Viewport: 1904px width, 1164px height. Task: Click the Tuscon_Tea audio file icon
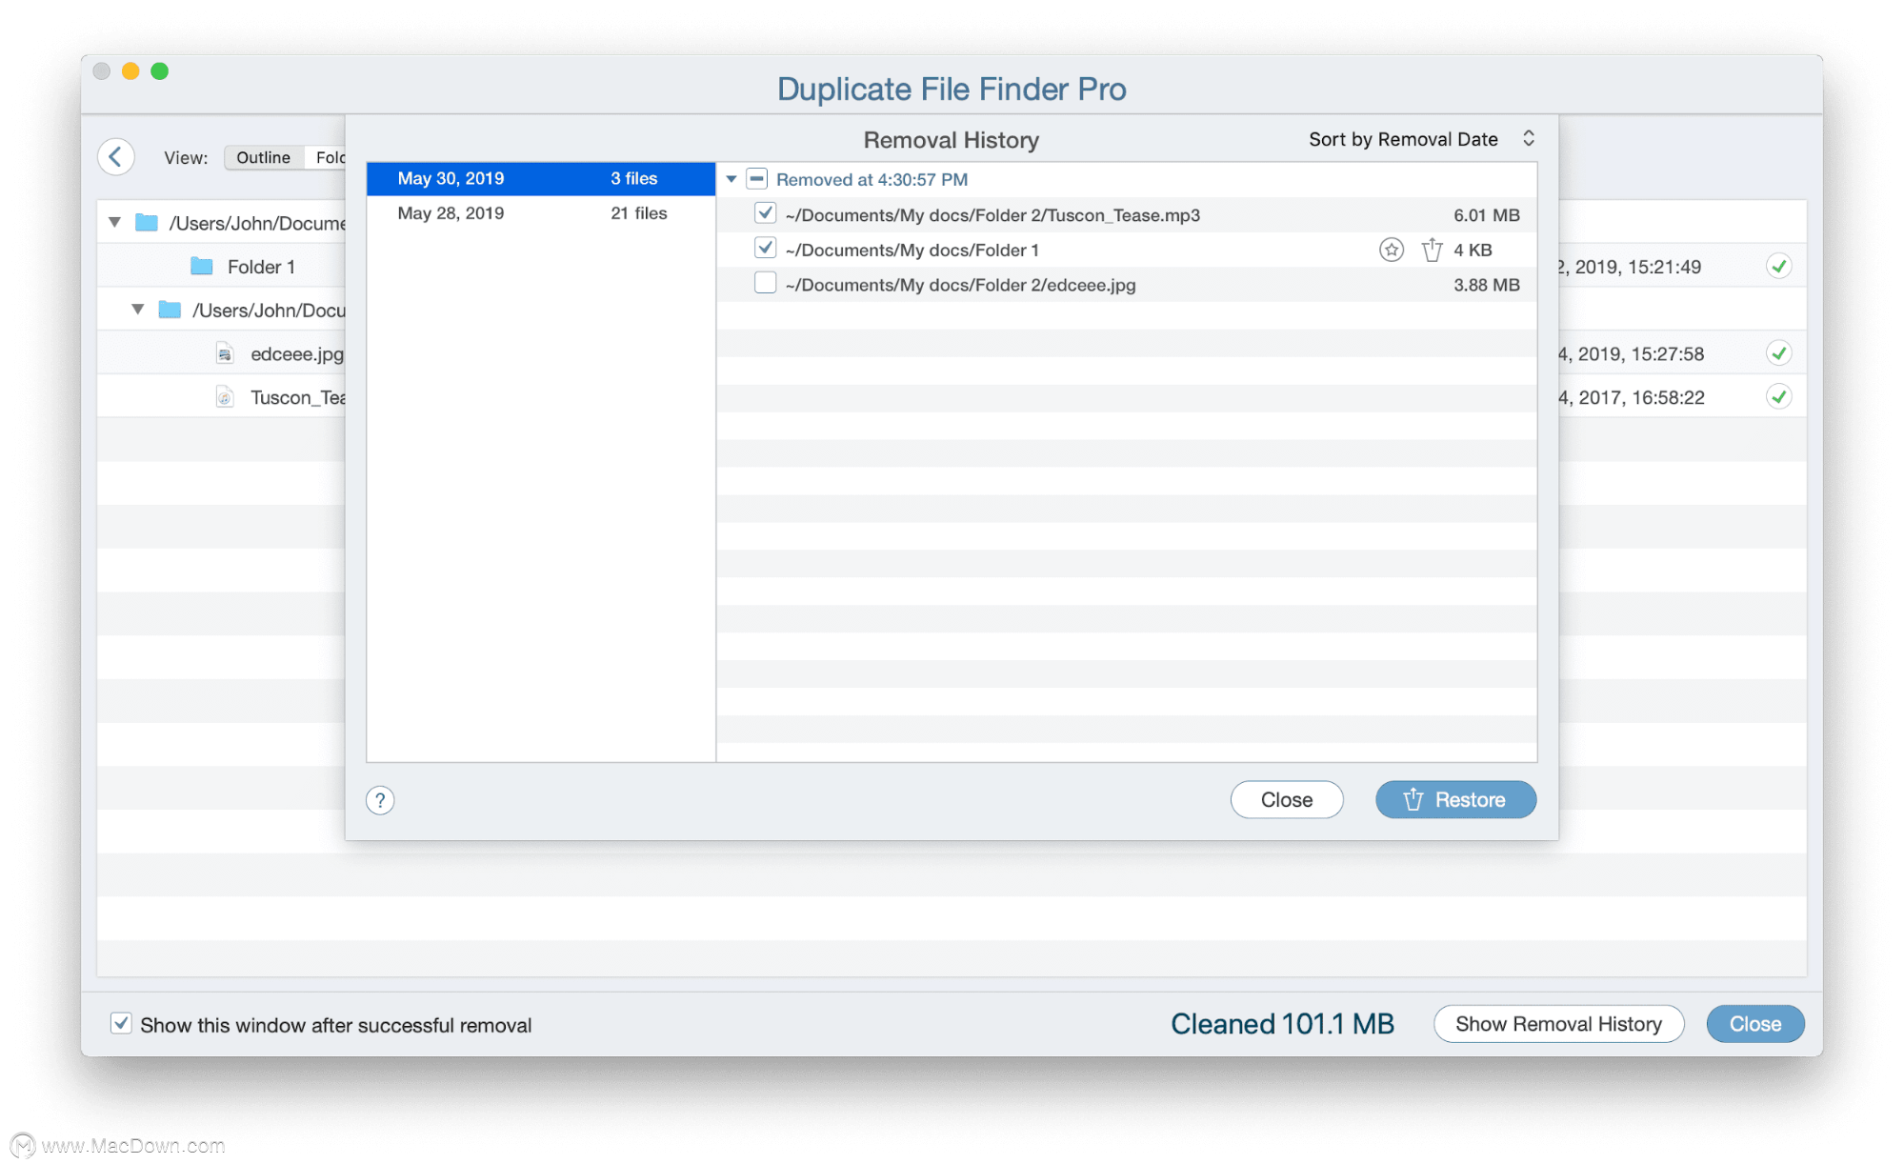point(225,396)
